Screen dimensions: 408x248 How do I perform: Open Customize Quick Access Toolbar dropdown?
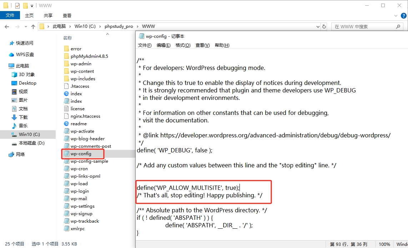(x=32, y=6)
